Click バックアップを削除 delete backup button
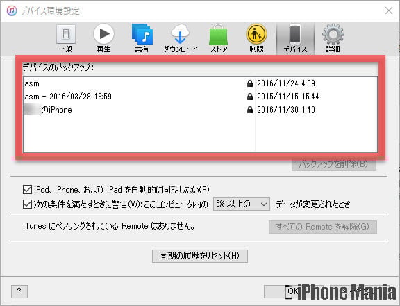Viewport: 400px width, 306px height. 333,164
